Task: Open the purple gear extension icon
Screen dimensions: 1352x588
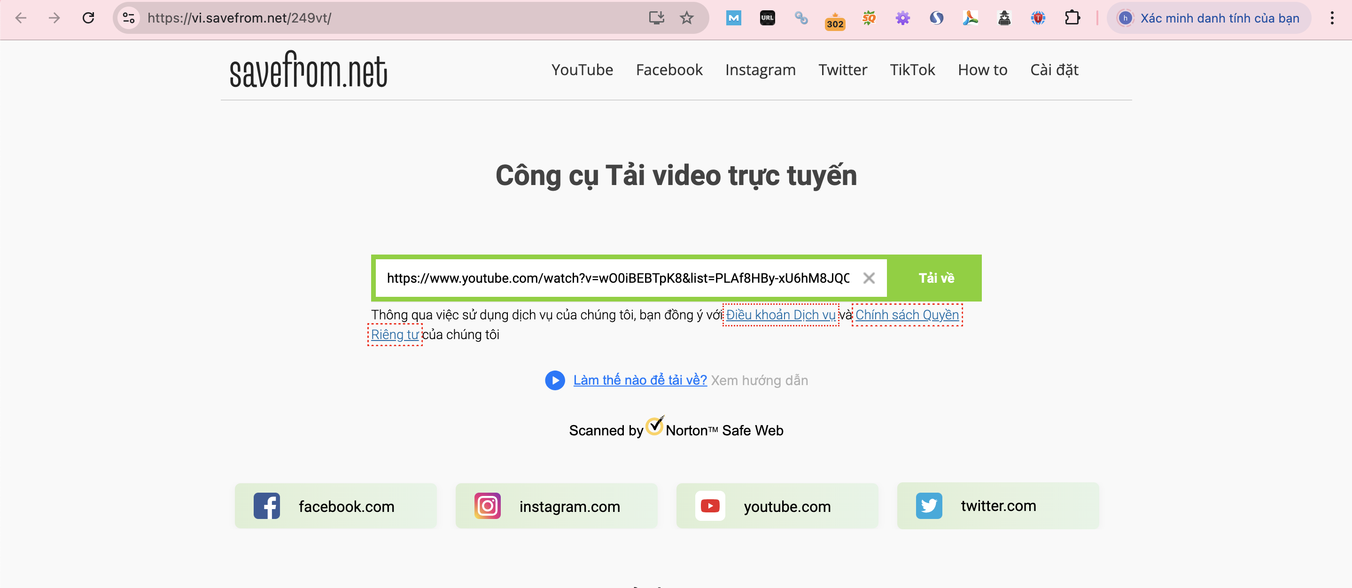Action: (x=903, y=18)
